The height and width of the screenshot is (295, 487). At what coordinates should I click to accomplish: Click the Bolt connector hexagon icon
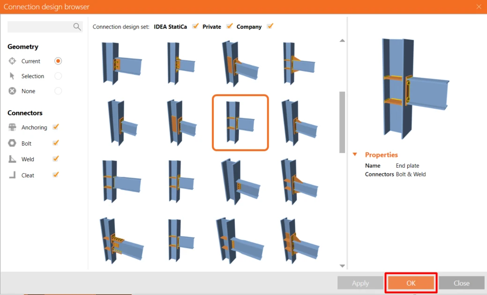(x=12, y=143)
